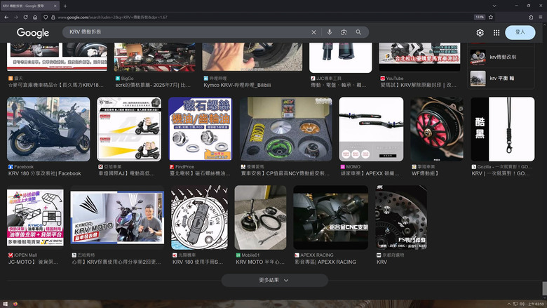Image resolution: width=547 pixels, height=308 pixels.
Task: Open KYMCO KRV MOTO launch thumbnail
Action: [117, 217]
